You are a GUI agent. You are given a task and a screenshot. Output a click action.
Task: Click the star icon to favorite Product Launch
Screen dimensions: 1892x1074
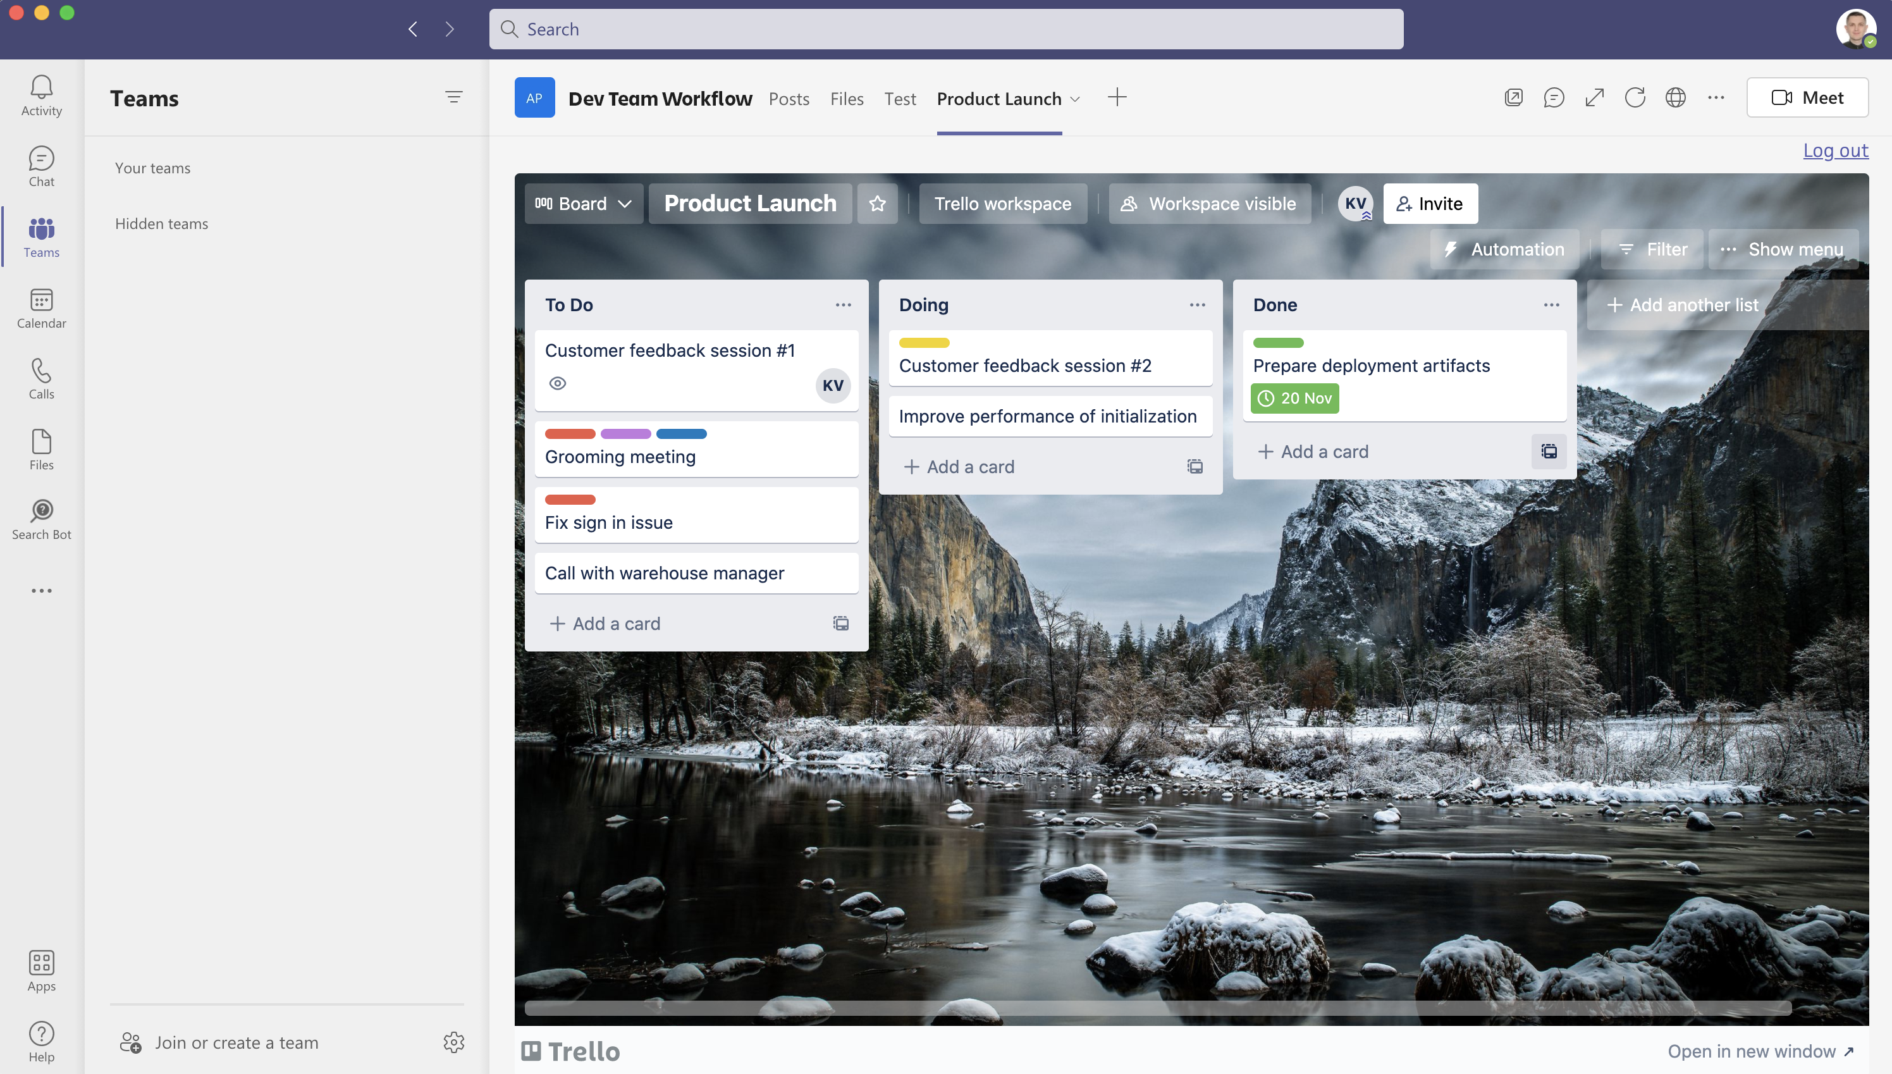(x=877, y=203)
